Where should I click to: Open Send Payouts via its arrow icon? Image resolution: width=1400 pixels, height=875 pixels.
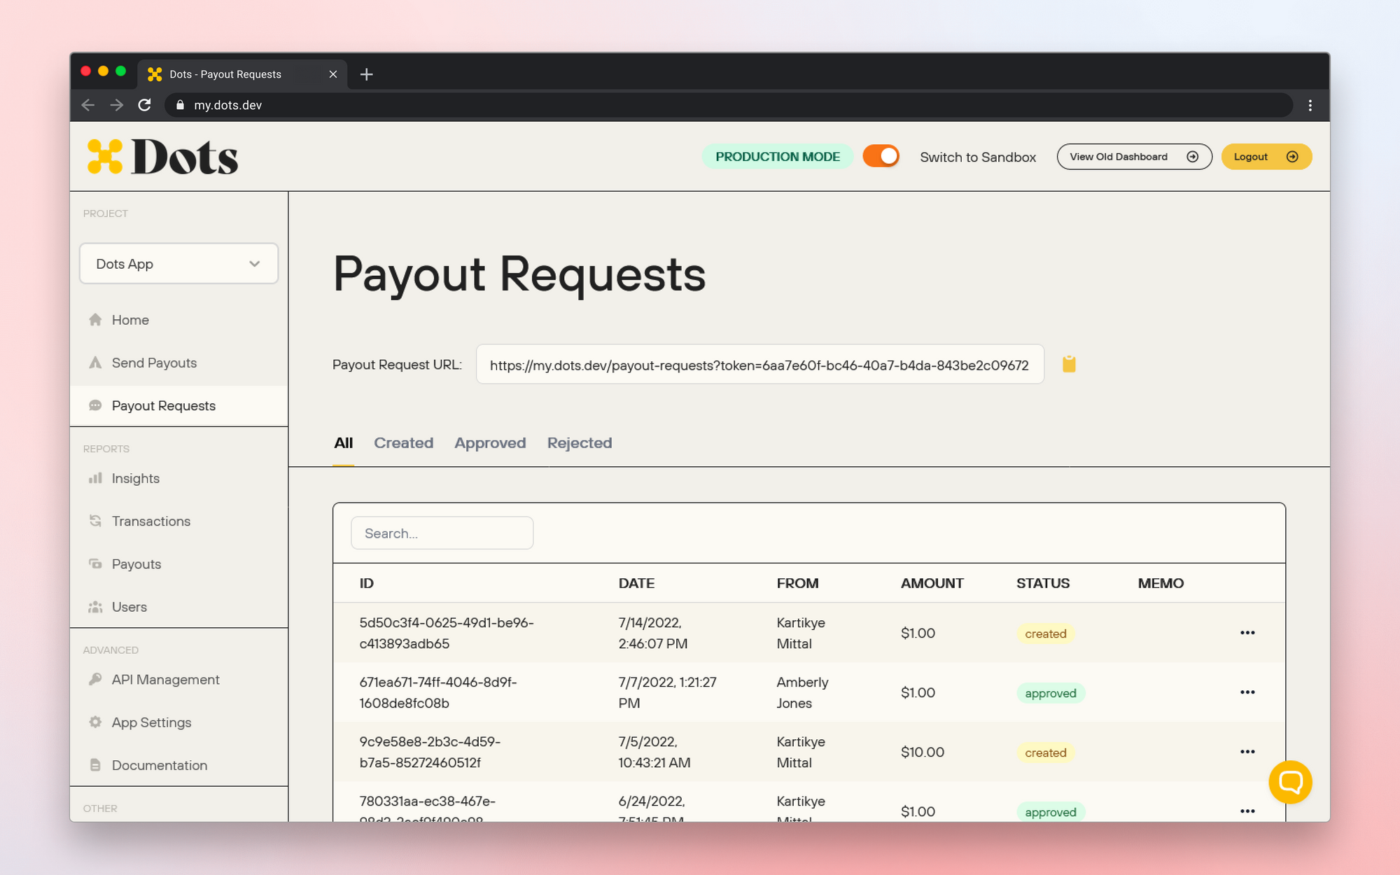95,363
